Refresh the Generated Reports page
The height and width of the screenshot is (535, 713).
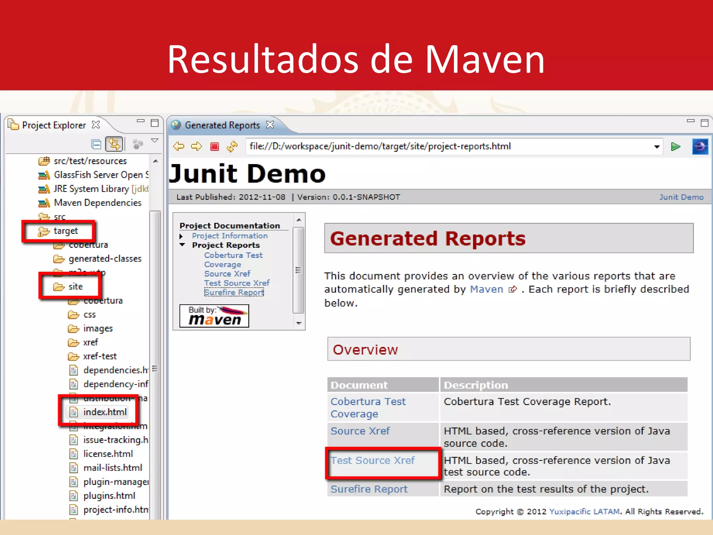pos(232,146)
